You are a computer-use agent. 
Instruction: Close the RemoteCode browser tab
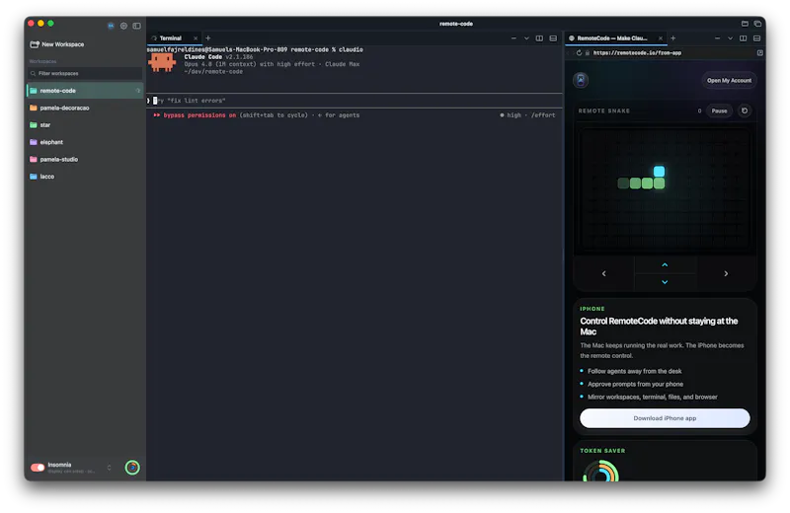click(660, 38)
